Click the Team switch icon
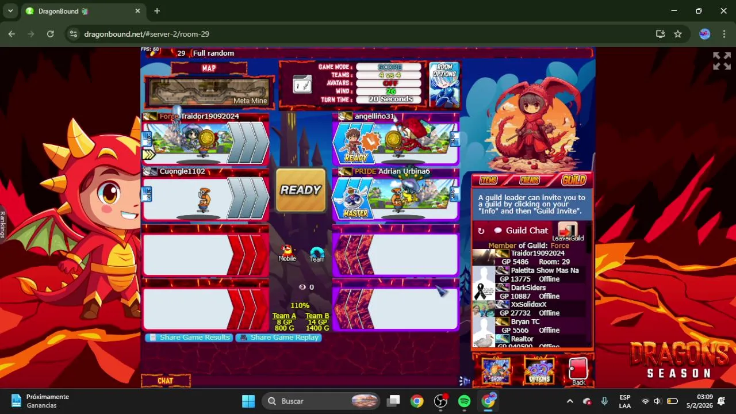The width and height of the screenshot is (736, 414). pos(317,254)
